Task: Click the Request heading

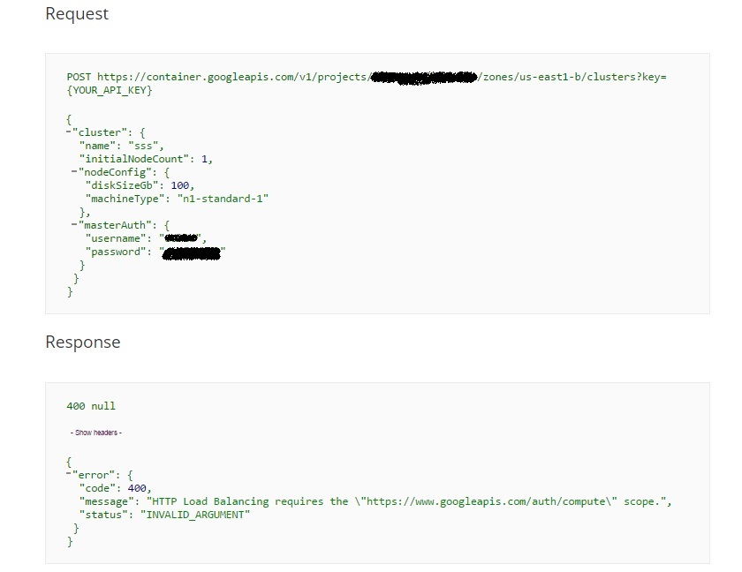Action: click(x=77, y=14)
